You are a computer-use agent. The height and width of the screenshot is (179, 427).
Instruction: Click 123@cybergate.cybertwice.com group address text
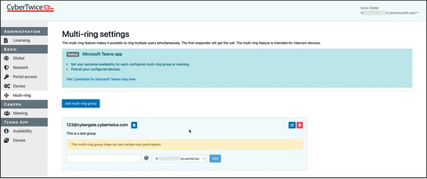pyautogui.click(x=97, y=125)
